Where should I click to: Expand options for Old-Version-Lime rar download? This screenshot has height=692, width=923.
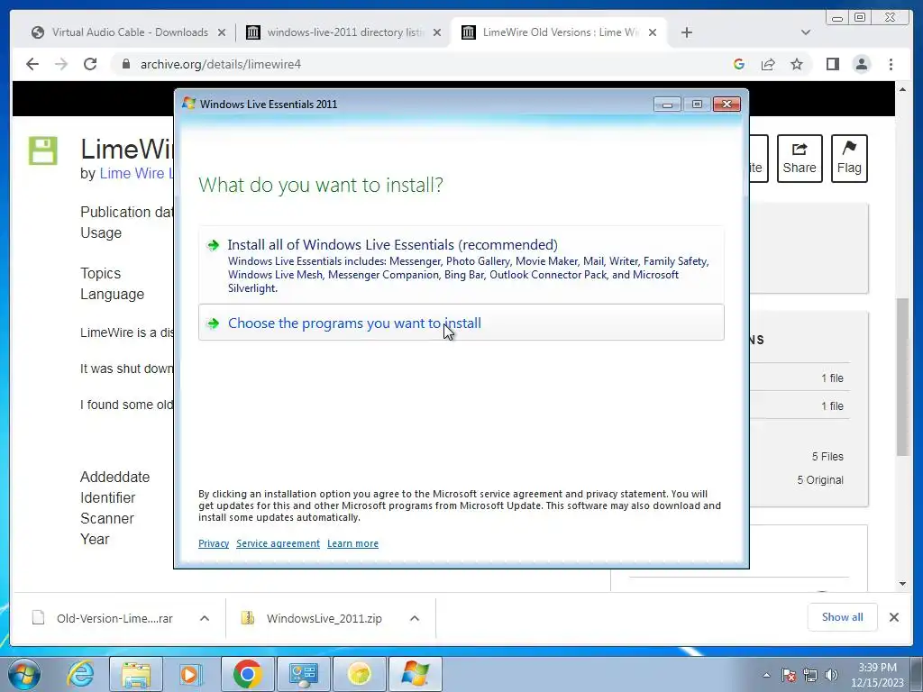click(x=205, y=618)
